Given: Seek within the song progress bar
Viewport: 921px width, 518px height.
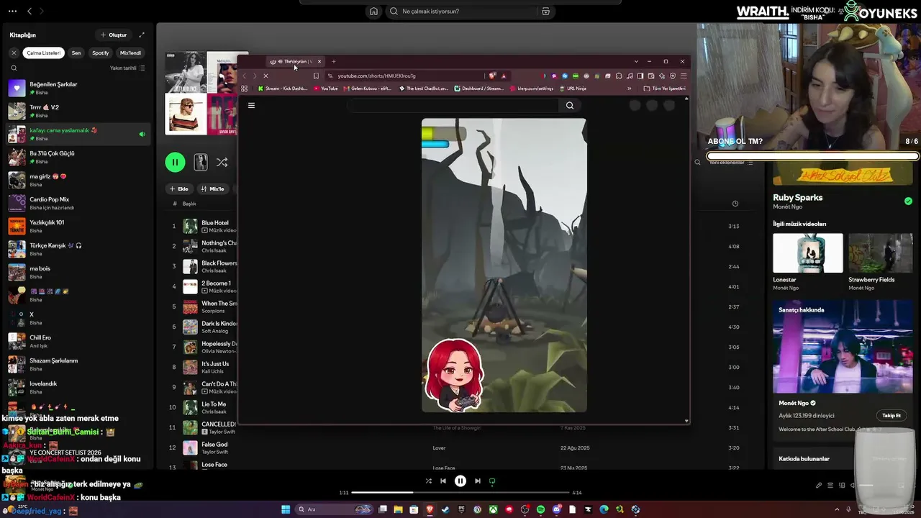Looking at the screenshot, I should tap(460, 493).
